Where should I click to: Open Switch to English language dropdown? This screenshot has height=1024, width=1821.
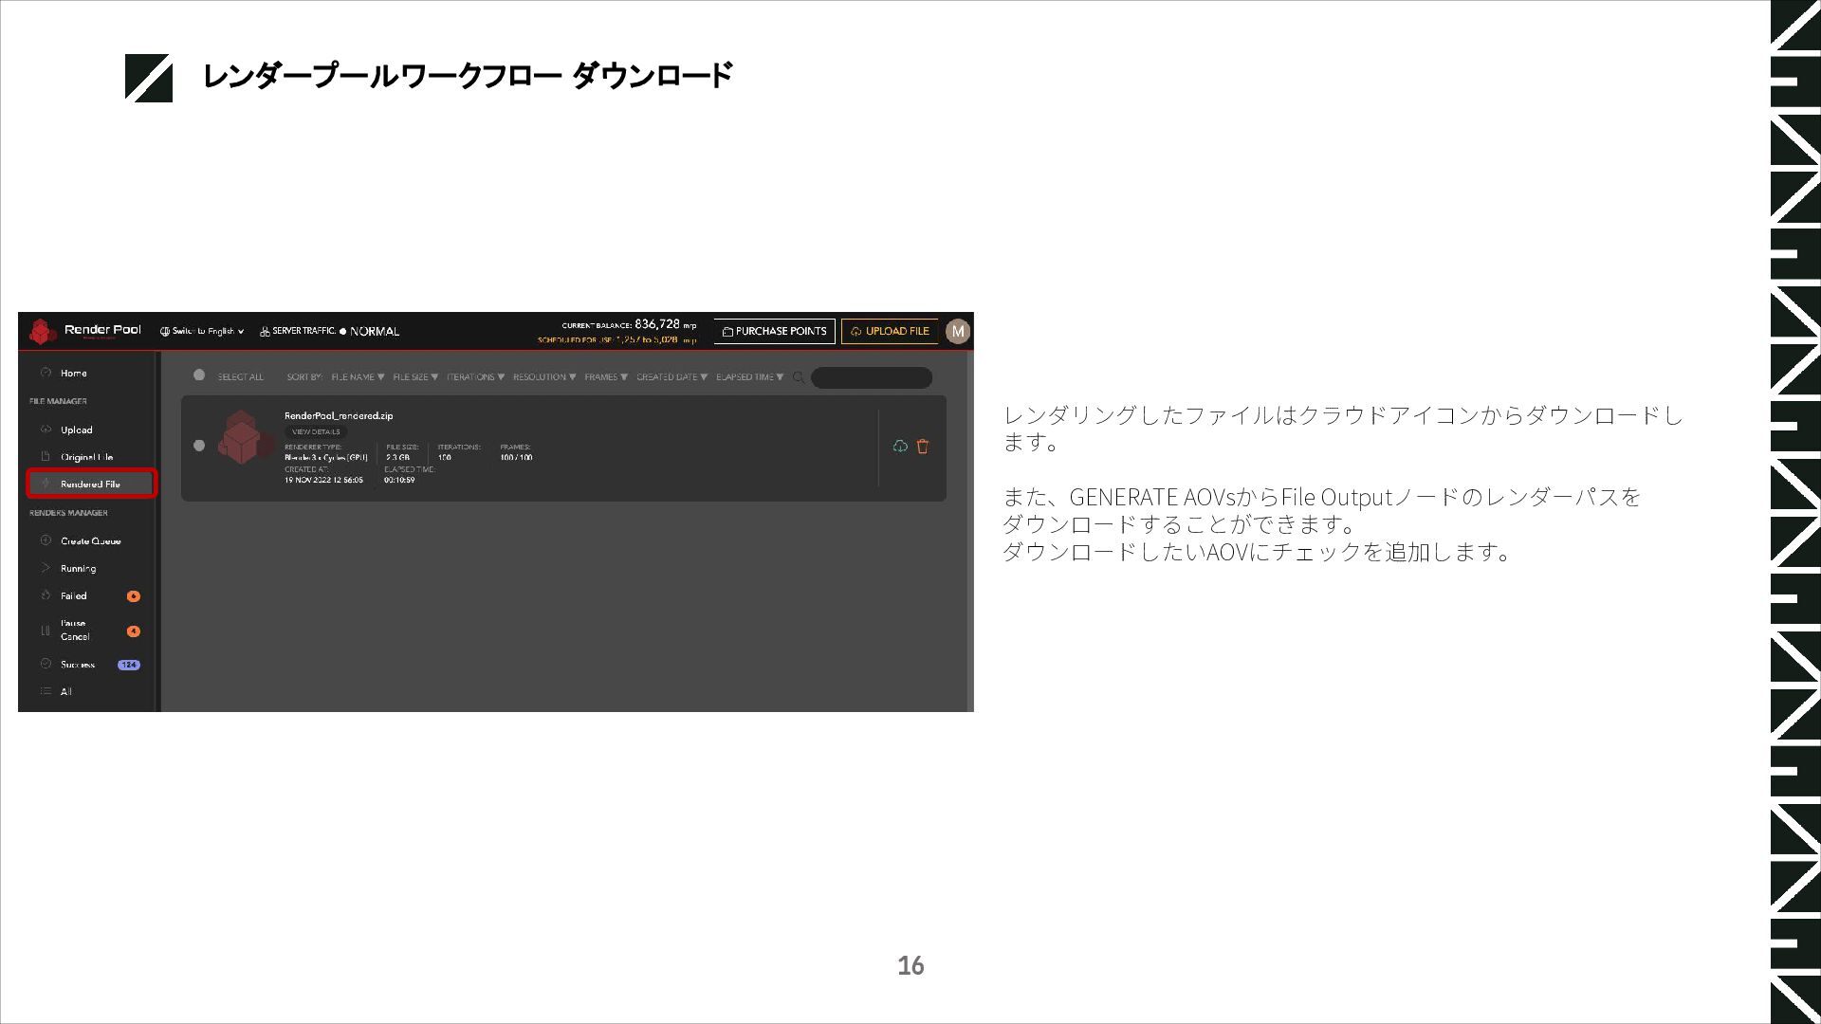pyautogui.click(x=202, y=331)
